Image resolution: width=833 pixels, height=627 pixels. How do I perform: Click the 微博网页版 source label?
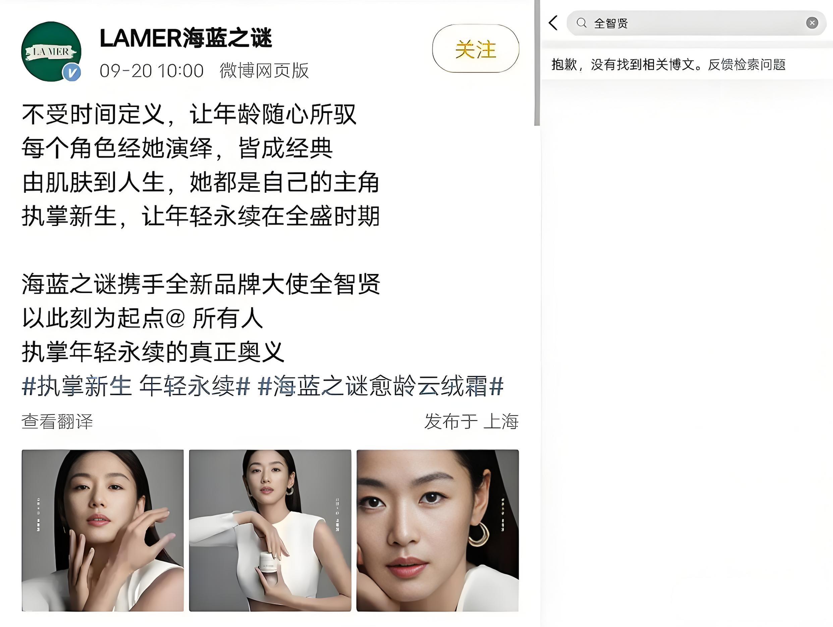pyautogui.click(x=264, y=70)
